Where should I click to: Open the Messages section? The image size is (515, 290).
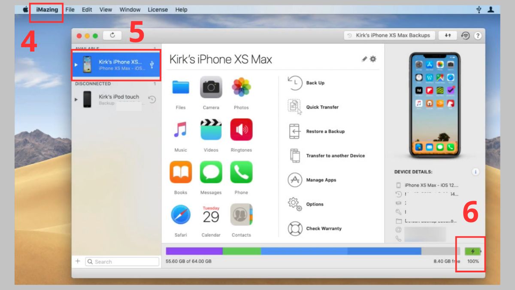(x=211, y=172)
